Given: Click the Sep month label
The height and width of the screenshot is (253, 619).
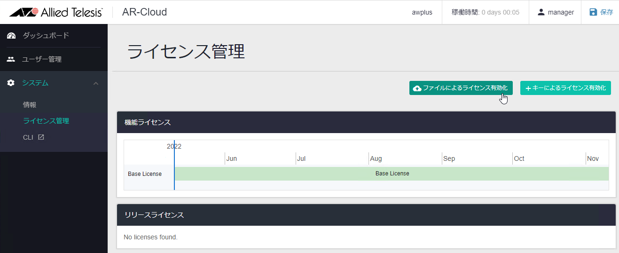Looking at the screenshot, I should (x=449, y=158).
